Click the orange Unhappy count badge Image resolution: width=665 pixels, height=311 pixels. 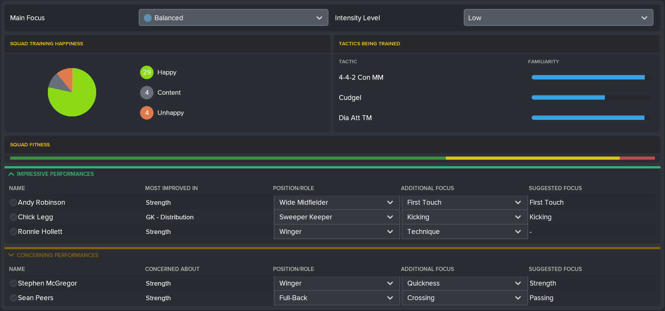click(x=147, y=113)
